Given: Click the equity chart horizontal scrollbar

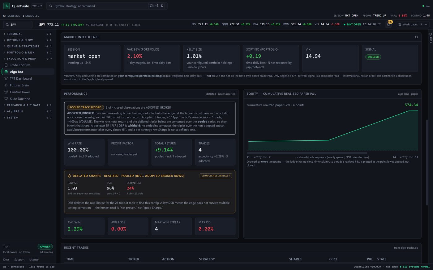Looking at the screenshot, I should point(307,153).
